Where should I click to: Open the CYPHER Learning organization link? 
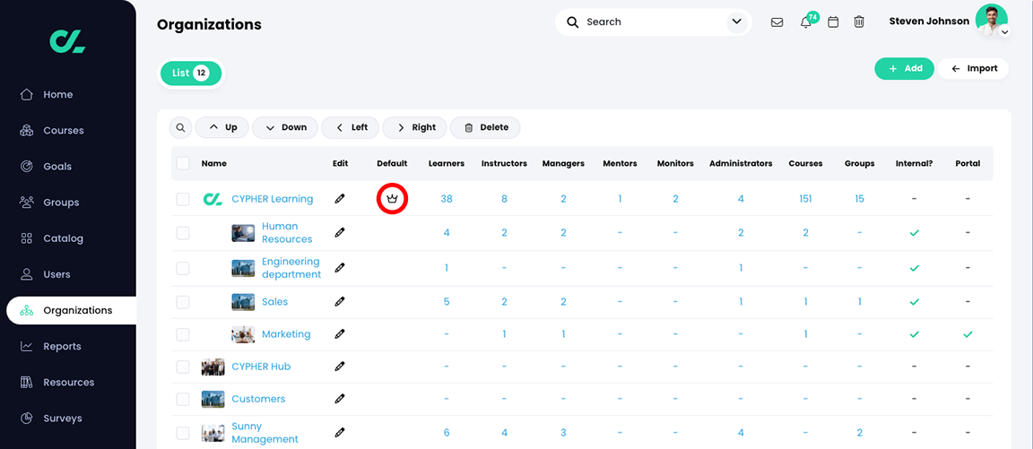click(272, 199)
